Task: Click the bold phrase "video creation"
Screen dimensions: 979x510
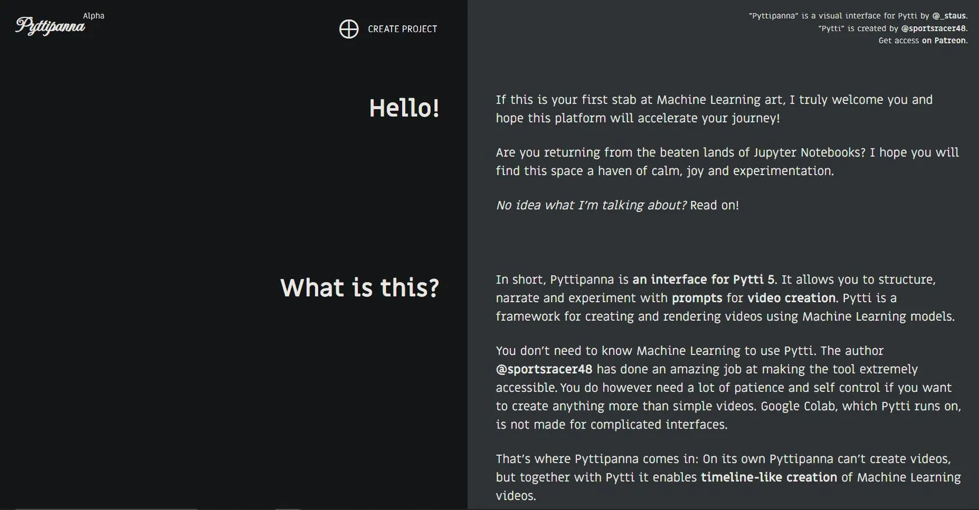Action: coord(791,298)
